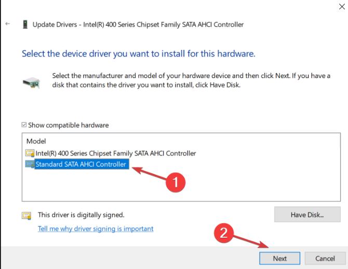Open Tell me why driver signing is important

click(x=96, y=228)
